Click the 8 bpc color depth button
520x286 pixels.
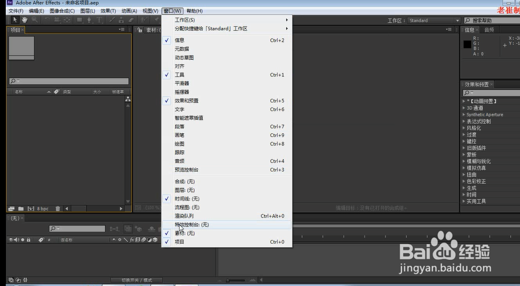[x=43, y=209]
